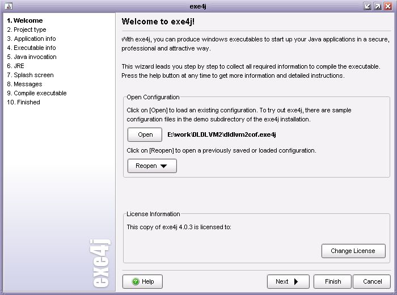397x295 pixels.
Task: Go to step 2. Project type
Action: (x=27, y=29)
